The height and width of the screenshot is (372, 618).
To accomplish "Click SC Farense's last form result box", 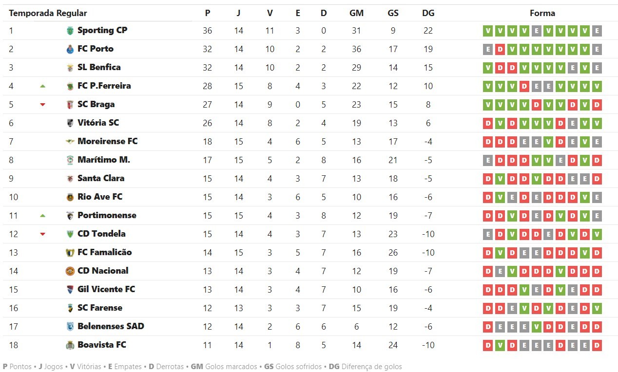I will pos(597,309).
